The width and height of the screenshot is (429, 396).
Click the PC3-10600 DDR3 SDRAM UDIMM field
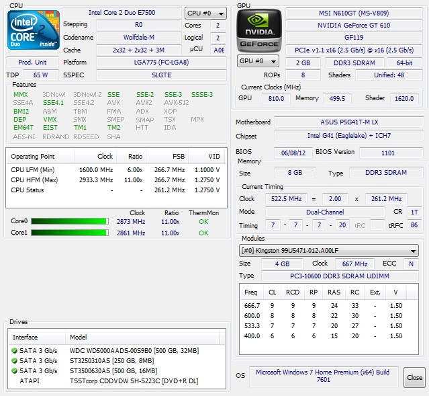click(x=340, y=276)
